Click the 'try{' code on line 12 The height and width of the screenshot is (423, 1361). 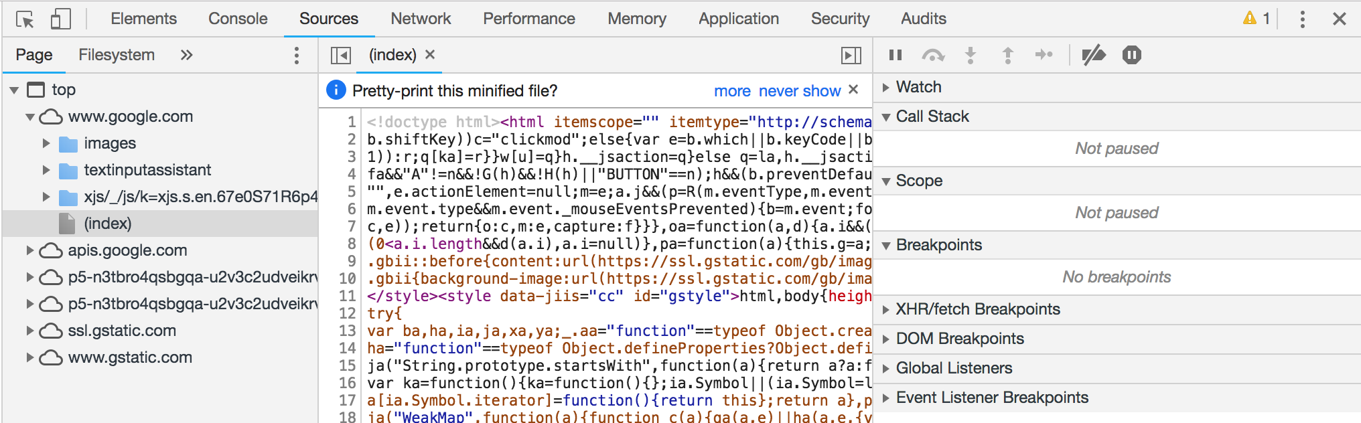pyautogui.click(x=384, y=313)
